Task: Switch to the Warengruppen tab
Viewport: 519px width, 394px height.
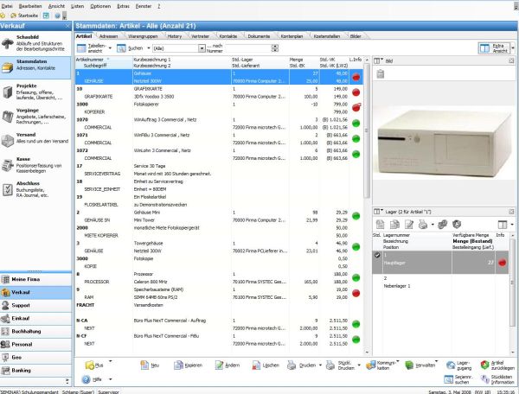Action: pos(142,36)
